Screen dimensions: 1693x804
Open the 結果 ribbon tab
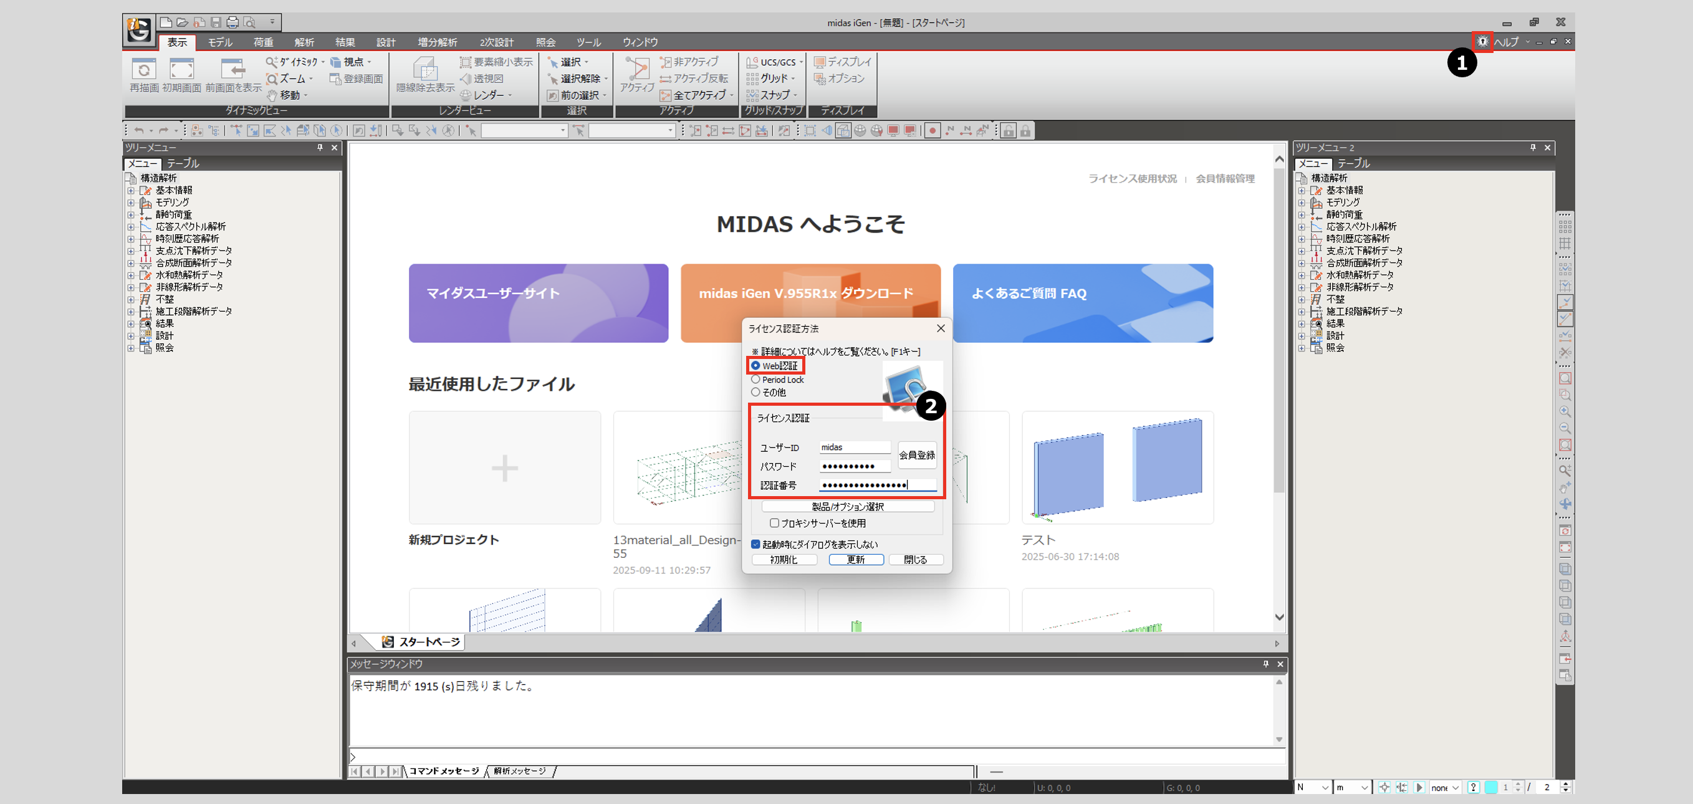345,42
